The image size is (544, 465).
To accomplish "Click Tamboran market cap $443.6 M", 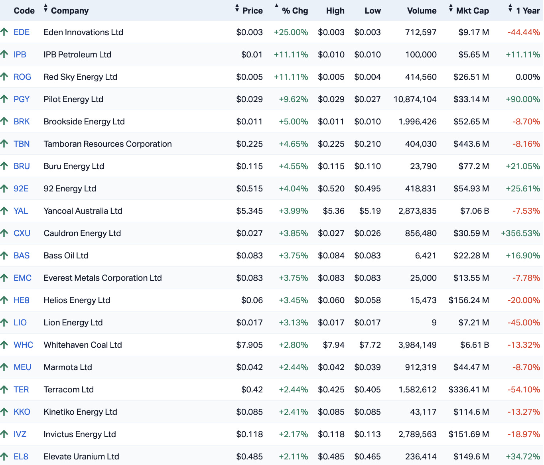I will click(471, 144).
